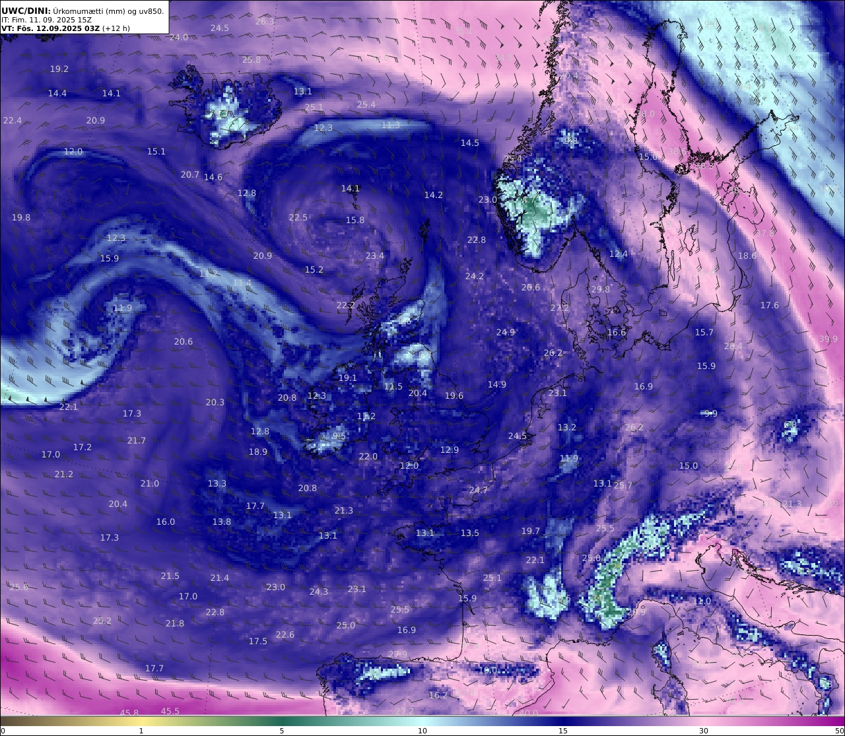Click the 21.7 value label
This screenshot has width=845, height=736.
coord(137,441)
